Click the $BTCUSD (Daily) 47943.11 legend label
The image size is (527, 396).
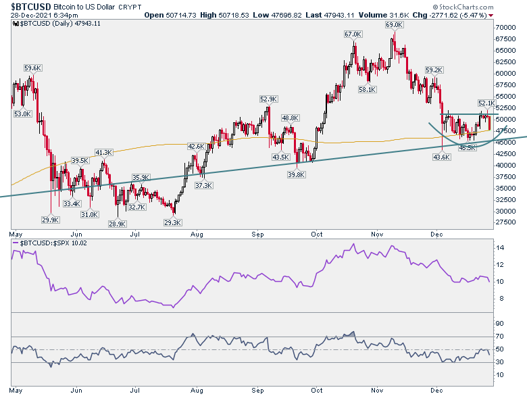click(x=60, y=24)
